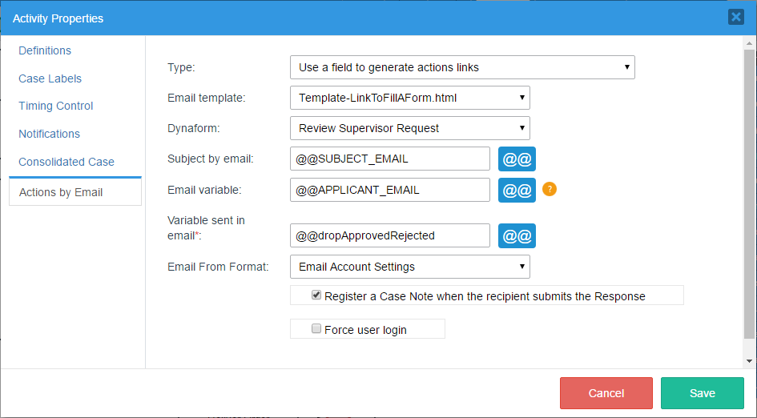The width and height of the screenshot is (757, 418).
Task: Click the dialog's vertical scrollbar
Action: pyautogui.click(x=749, y=192)
